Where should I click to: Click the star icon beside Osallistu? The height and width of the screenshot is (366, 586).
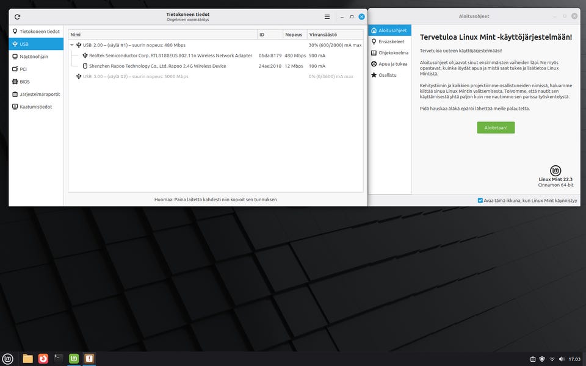pos(374,75)
